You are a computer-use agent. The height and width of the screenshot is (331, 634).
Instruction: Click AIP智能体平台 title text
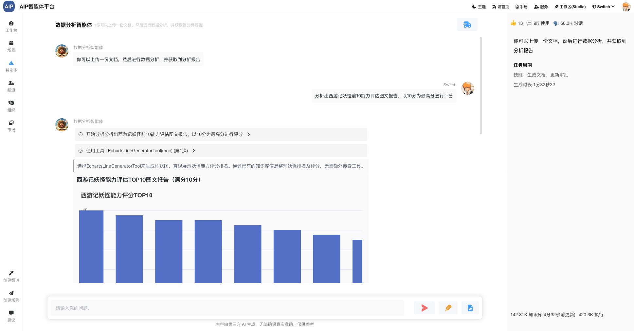tap(37, 7)
